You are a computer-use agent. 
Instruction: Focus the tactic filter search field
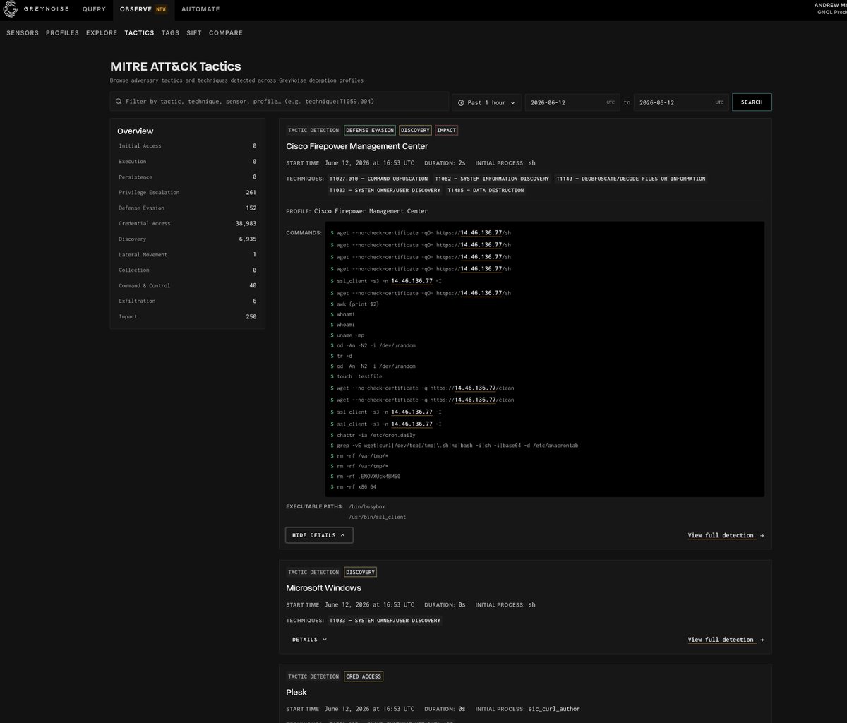280,102
